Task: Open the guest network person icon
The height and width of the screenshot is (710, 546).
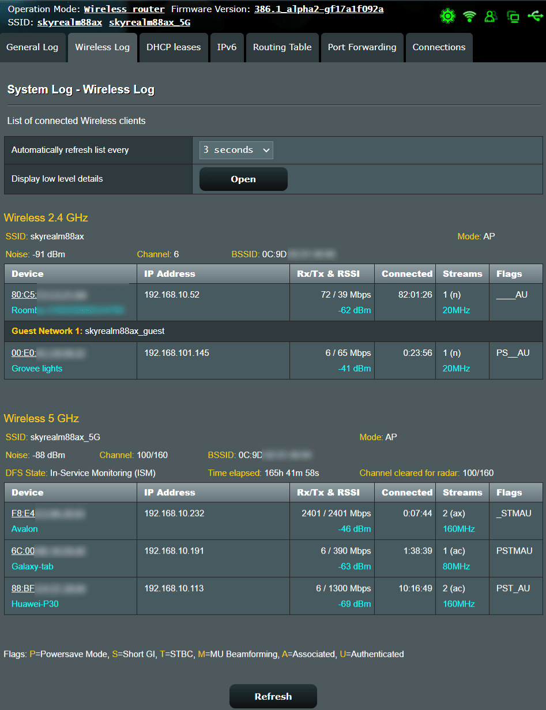Action: point(491,16)
